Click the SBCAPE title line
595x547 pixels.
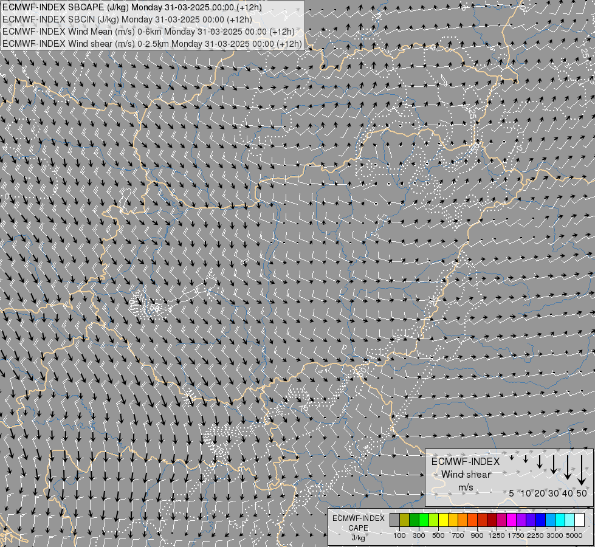pos(132,7)
